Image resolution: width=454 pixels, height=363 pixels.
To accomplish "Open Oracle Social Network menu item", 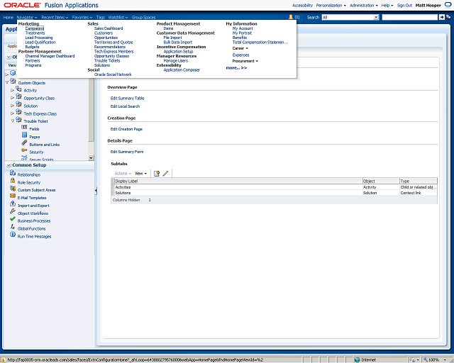I will [113, 74].
